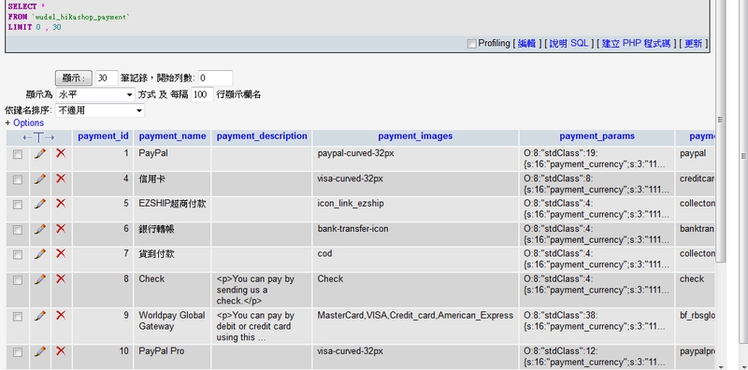
Task: Select the checkbox for the Check row
Action: point(18,280)
